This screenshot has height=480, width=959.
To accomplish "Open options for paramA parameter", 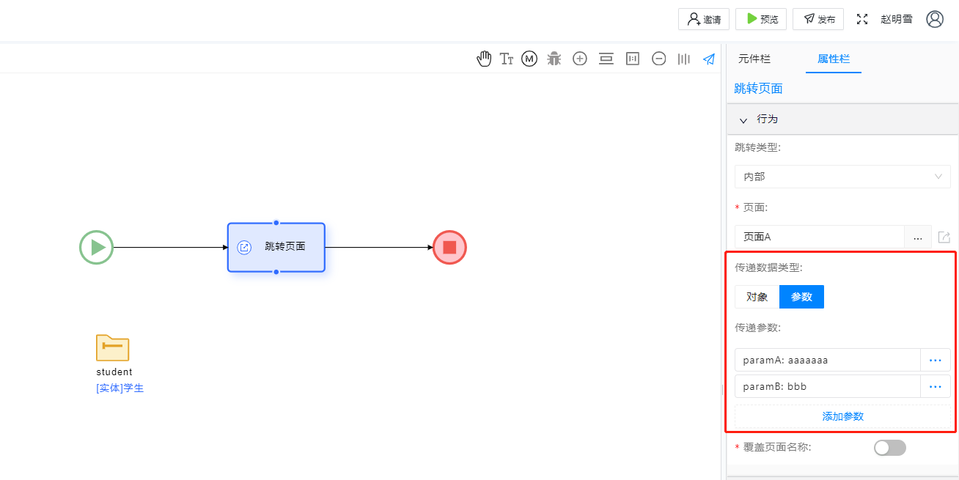I will click(x=935, y=360).
